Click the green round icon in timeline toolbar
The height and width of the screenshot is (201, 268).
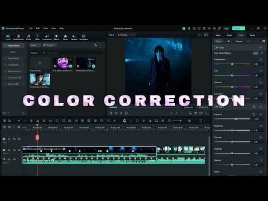(125, 121)
